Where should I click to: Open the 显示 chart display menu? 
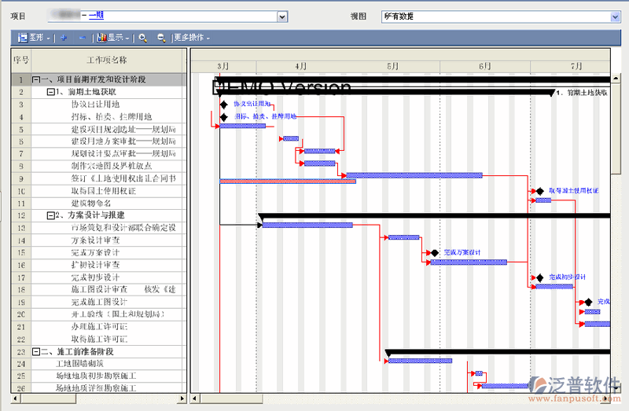pos(112,37)
